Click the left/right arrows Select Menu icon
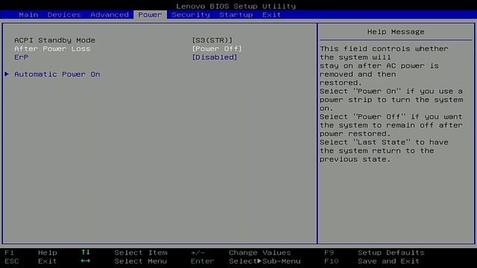 (86, 261)
